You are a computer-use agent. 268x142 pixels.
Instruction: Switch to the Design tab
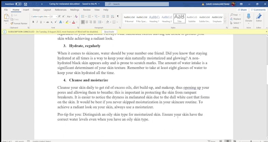click(x=36, y=10)
